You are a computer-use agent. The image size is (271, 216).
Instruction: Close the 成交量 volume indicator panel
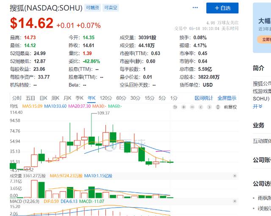tap(235, 175)
